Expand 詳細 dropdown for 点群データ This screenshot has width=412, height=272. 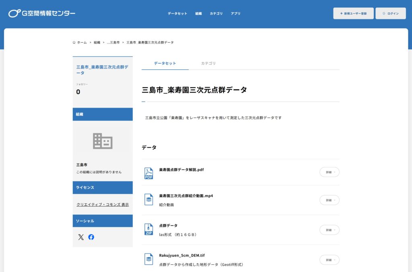tap(329, 230)
